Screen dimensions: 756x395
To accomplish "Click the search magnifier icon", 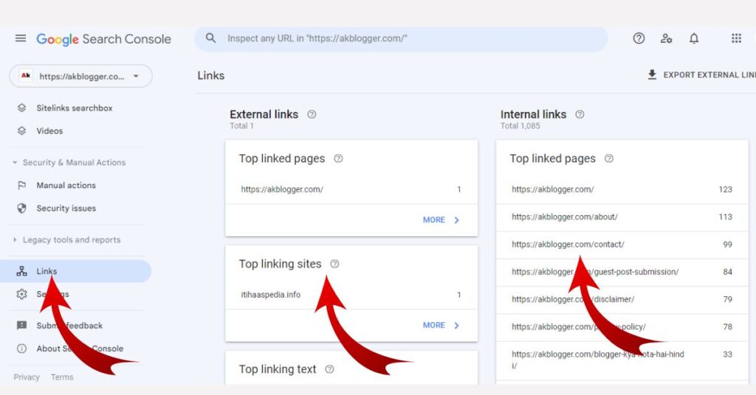I will click(210, 38).
